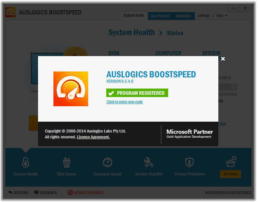
Task: Open System Health thermometer icon
Action: pos(26,162)
